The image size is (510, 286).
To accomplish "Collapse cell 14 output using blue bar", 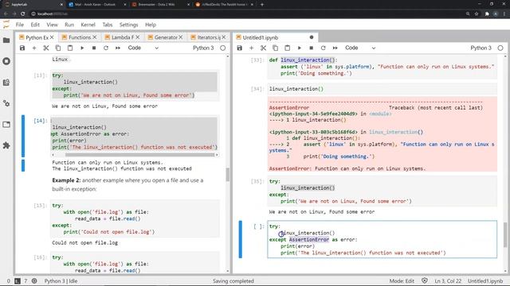I will 23,165.
